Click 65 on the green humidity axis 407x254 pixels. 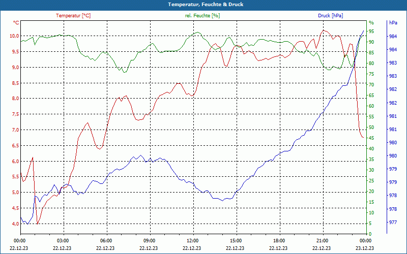click(371, 96)
